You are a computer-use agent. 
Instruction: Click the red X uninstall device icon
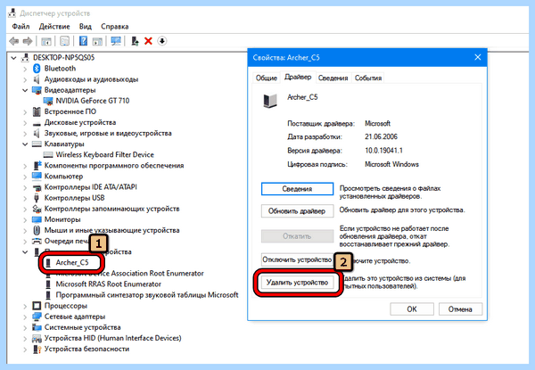click(x=148, y=41)
